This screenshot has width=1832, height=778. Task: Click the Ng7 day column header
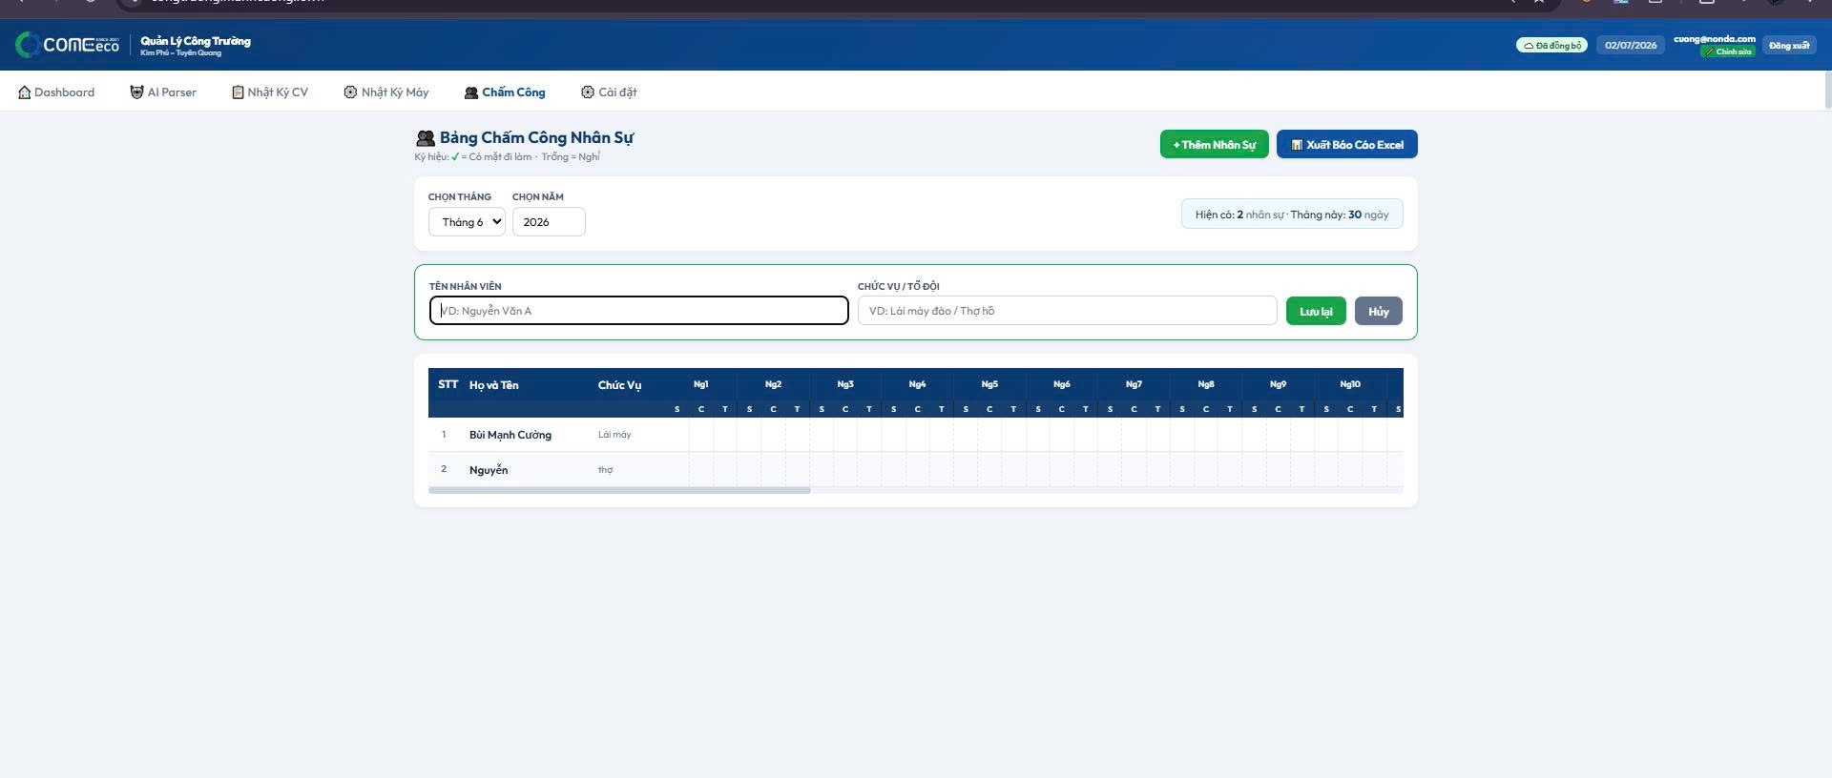pos(1134,384)
